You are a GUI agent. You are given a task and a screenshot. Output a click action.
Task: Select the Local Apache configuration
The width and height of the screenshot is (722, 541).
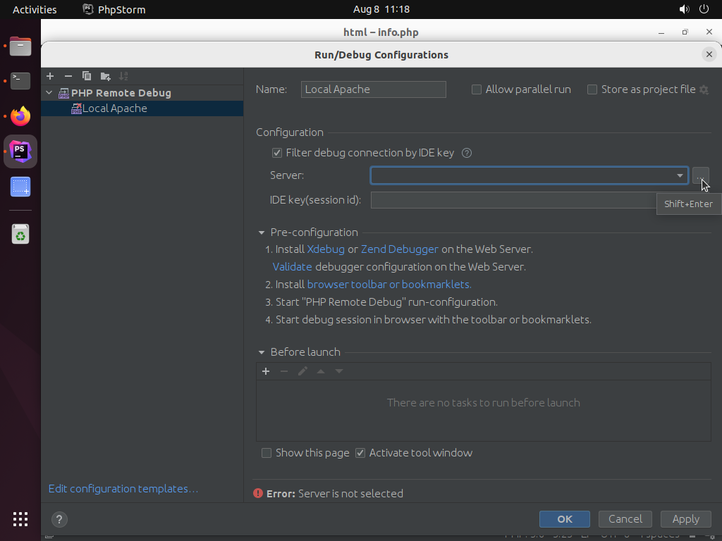click(142, 108)
